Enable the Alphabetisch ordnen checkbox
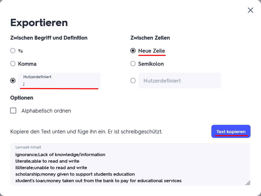 coord(13,111)
